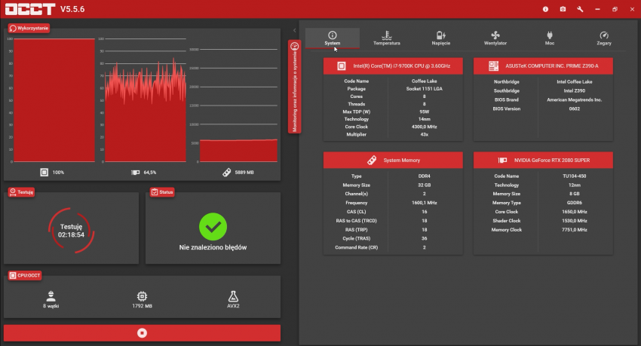This screenshot has width=641, height=346.
Task: Click the CPU chip icon in header
Action: pos(342,66)
